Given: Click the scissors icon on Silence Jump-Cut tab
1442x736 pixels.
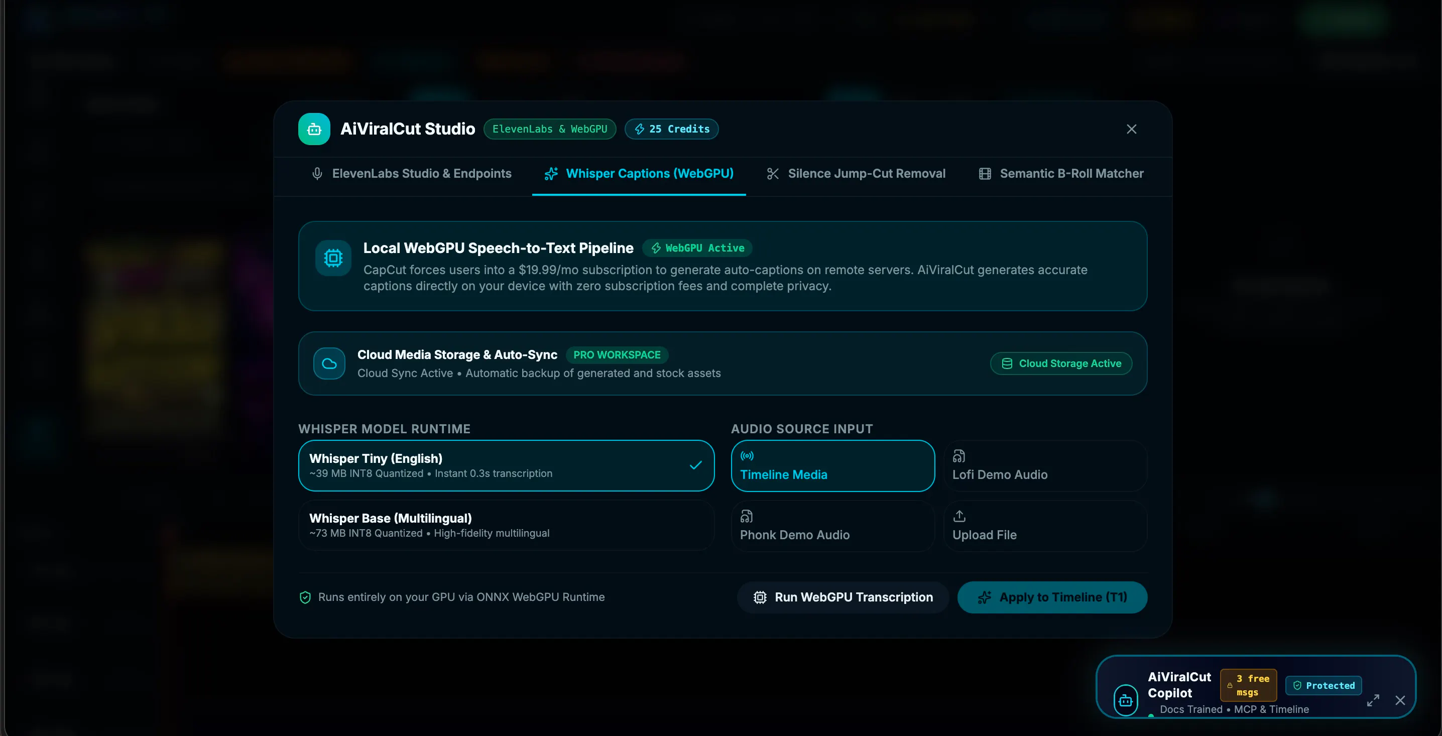Looking at the screenshot, I should click(x=773, y=174).
